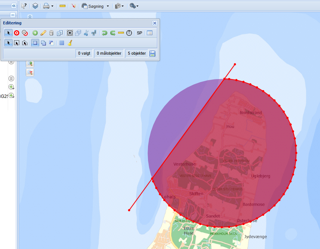Screen dimensions: 320x249
Task: Click the red pencil redline tool
Action: click(x=74, y=6)
